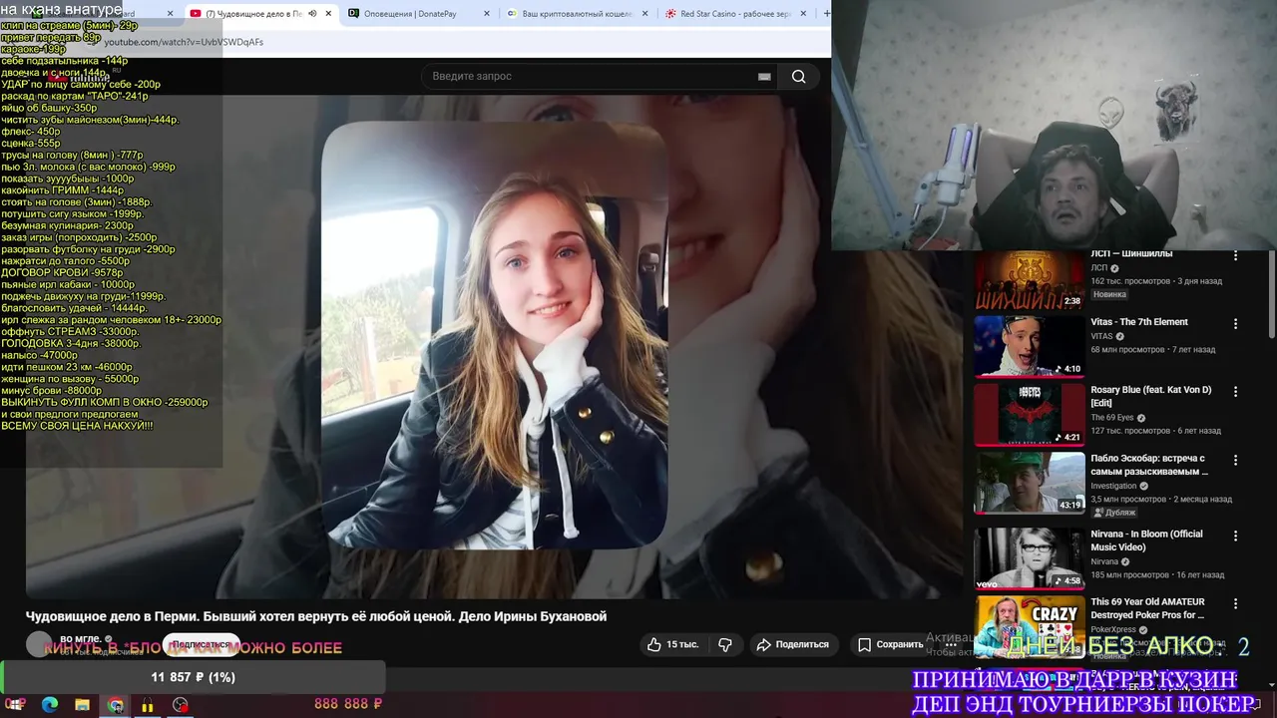Open Investigation channel name
The height and width of the screenshot is (718, 1277).
[x=1113, y=486]
